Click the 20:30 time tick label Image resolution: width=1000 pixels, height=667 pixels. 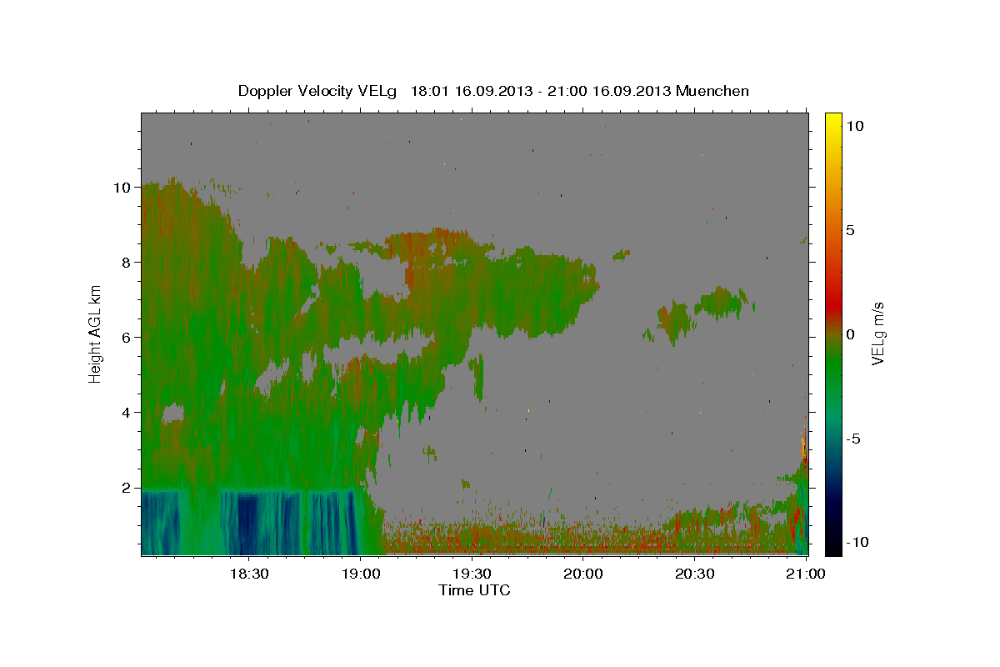point(695,574)
